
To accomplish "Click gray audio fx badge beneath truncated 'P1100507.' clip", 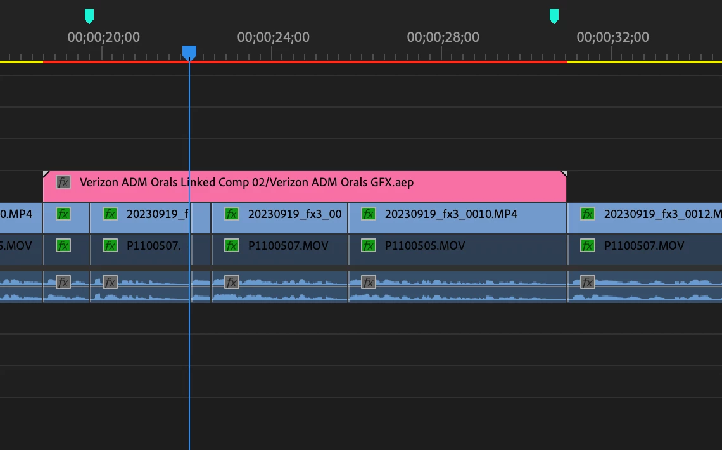I will (110, 282).
